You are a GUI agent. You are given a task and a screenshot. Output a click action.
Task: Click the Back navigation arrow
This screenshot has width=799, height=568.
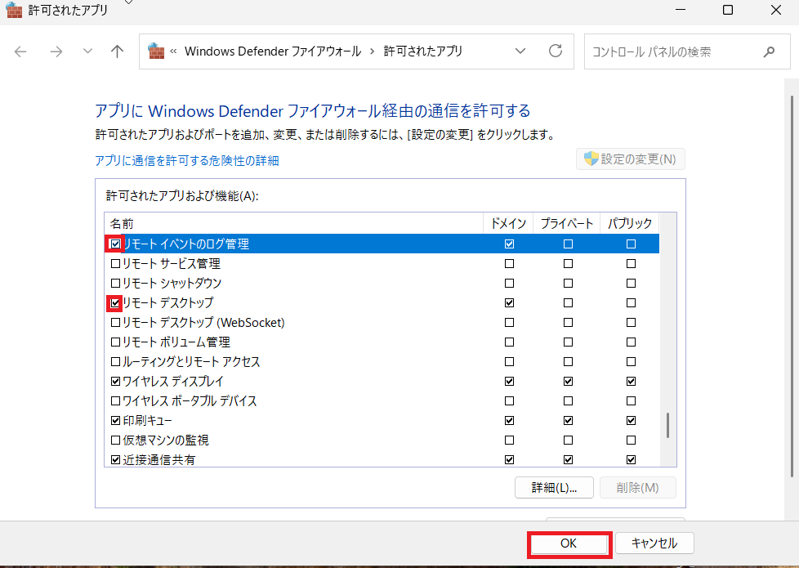(20, 51)
